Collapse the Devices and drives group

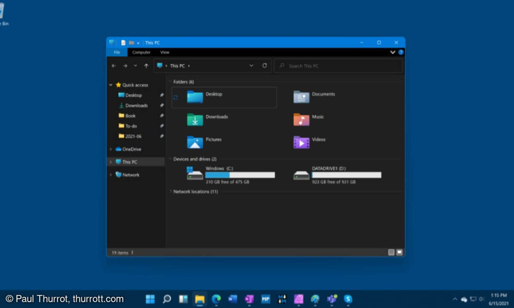pos(170,159)
